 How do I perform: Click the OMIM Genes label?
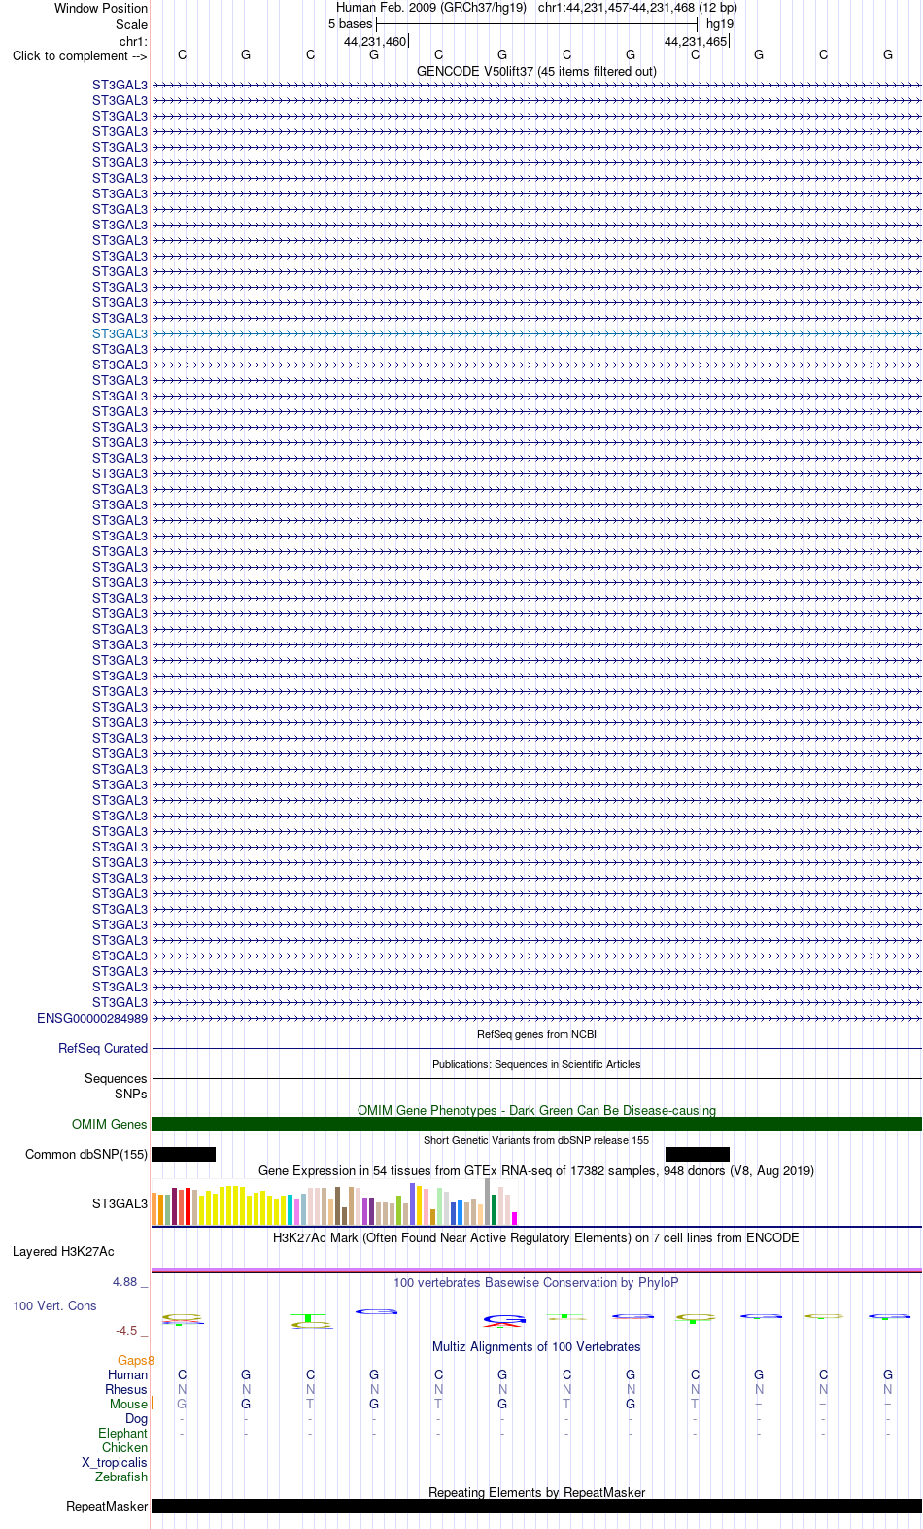pyautogui.click(x=110, y=1124)
